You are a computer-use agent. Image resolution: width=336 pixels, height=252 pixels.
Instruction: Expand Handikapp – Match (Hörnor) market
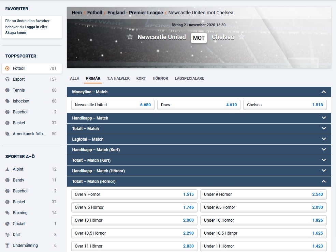coord(324,171)
